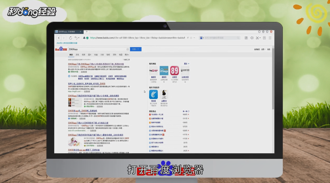Image resolution: width=330 pixels, height=183 pixels.
Task: Open the dropdown beside the undo arrow
Action: coord(79,38)
